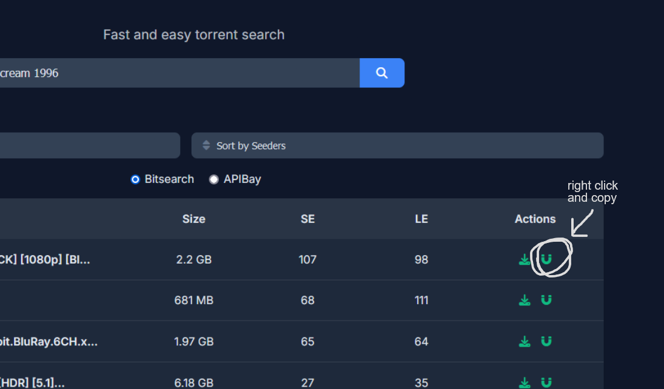The height and width of the screenshot is (389, 664).
Task: Click download icon for the 2.2 GB torrent
Action: pos(525,259)
